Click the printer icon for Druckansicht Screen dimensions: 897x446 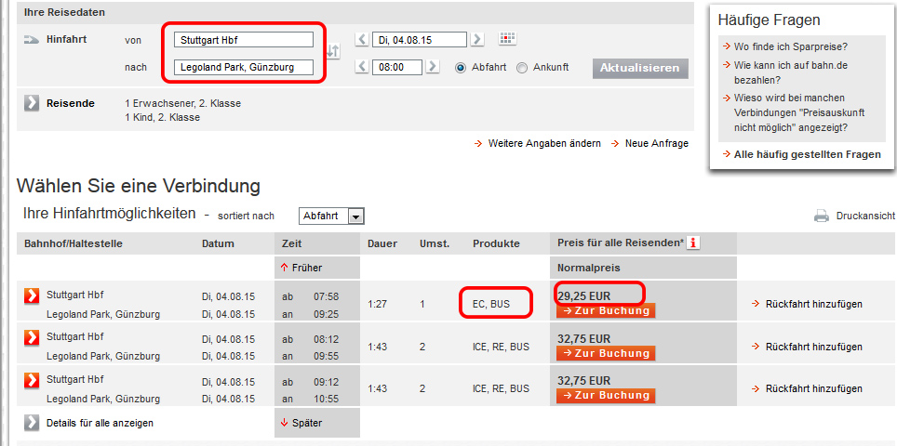pyautogui.click(x=822, y=216)
